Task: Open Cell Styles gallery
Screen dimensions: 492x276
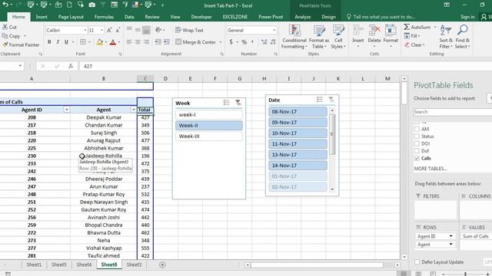Action: tap(338, 37)
